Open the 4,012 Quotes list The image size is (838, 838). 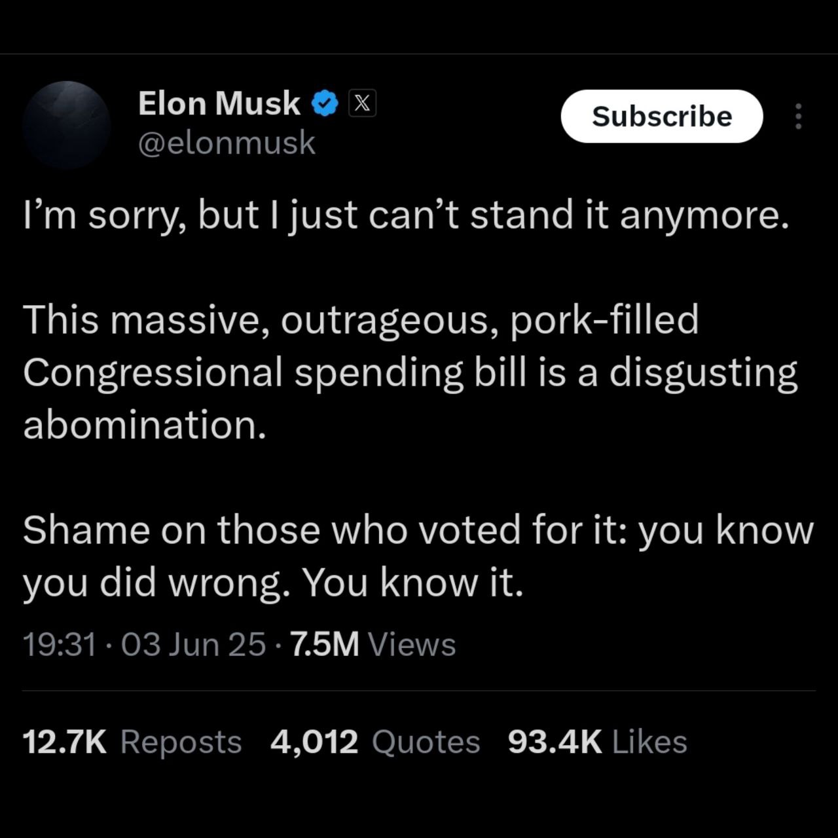(x=375, y=742)
